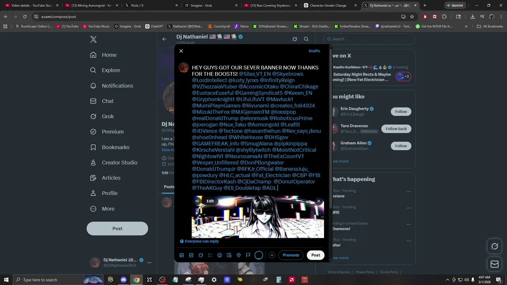Open Chrome downloads
This screenshot has width=507, height=285.
point(473,17)
